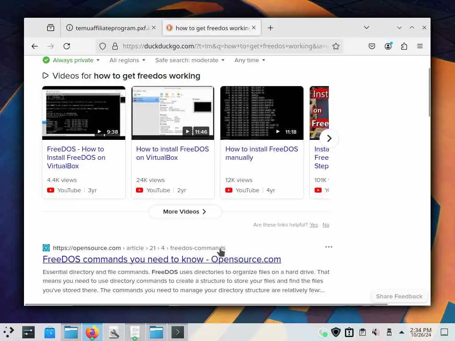Click the Share Feedback button

click(x=399, y=296)
